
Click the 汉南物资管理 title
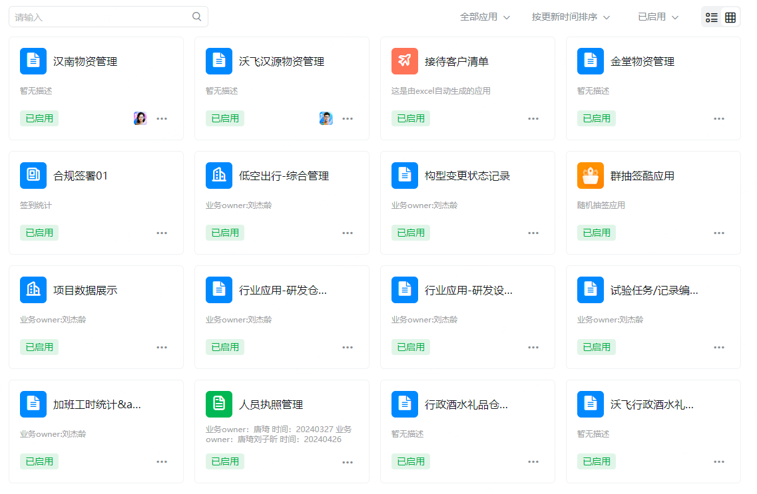click(x=85, y=62)
